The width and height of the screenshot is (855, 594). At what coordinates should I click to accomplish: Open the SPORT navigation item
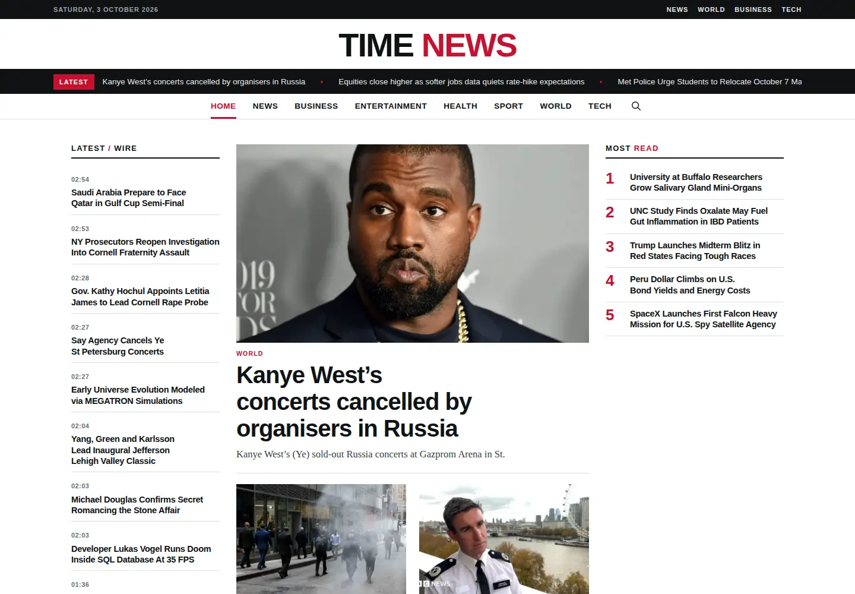[x=509, y=106]
